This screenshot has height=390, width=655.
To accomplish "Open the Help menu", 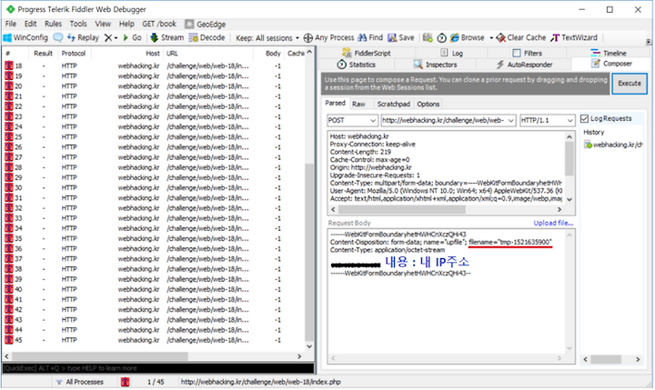I will pyautogui.click(x=126, y=24).
